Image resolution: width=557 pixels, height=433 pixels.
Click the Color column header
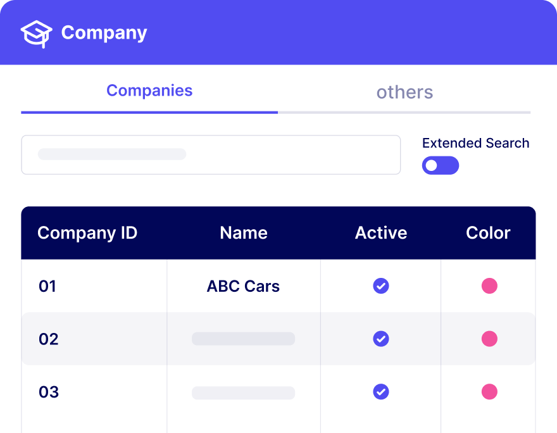tap(488, 233)
